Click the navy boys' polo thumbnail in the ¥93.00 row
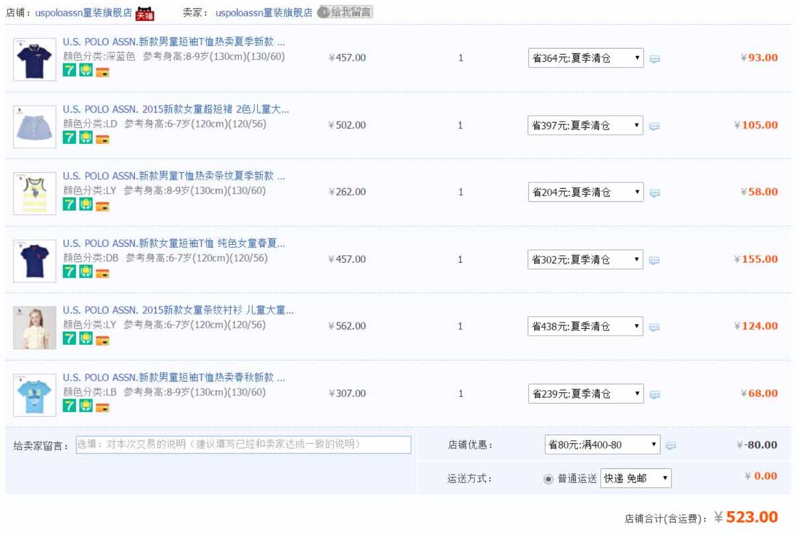The image size is (797, 535). pyautogui.click(x=35, y=59)
